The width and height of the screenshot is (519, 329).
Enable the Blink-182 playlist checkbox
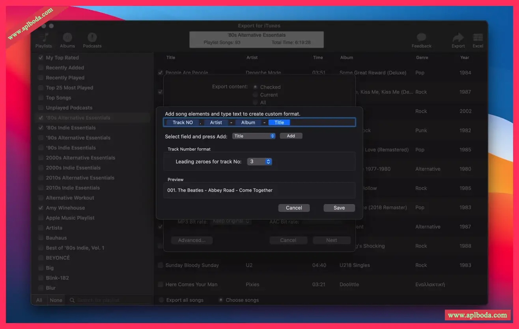coord(41,278)
